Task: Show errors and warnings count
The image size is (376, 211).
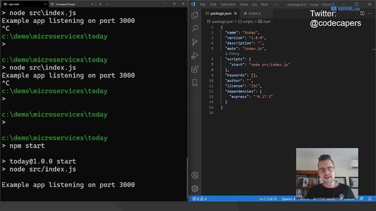Action: 200,199
